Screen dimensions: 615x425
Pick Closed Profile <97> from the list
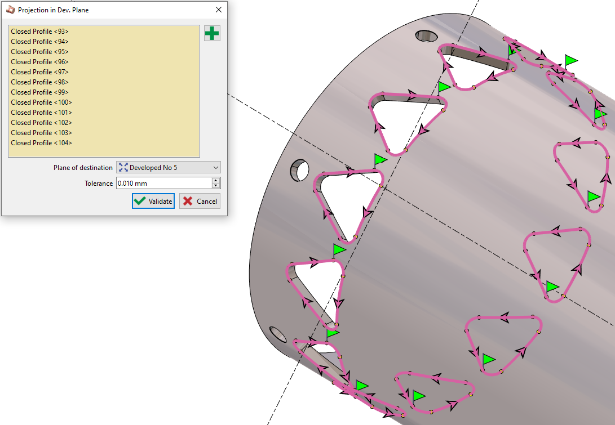coord(39,72)
